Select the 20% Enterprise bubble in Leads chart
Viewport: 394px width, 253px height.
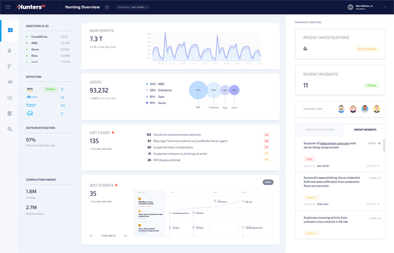coord(214,90)
